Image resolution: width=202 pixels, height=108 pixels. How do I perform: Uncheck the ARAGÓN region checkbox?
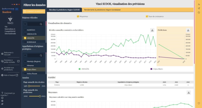(x=25, y=38)
